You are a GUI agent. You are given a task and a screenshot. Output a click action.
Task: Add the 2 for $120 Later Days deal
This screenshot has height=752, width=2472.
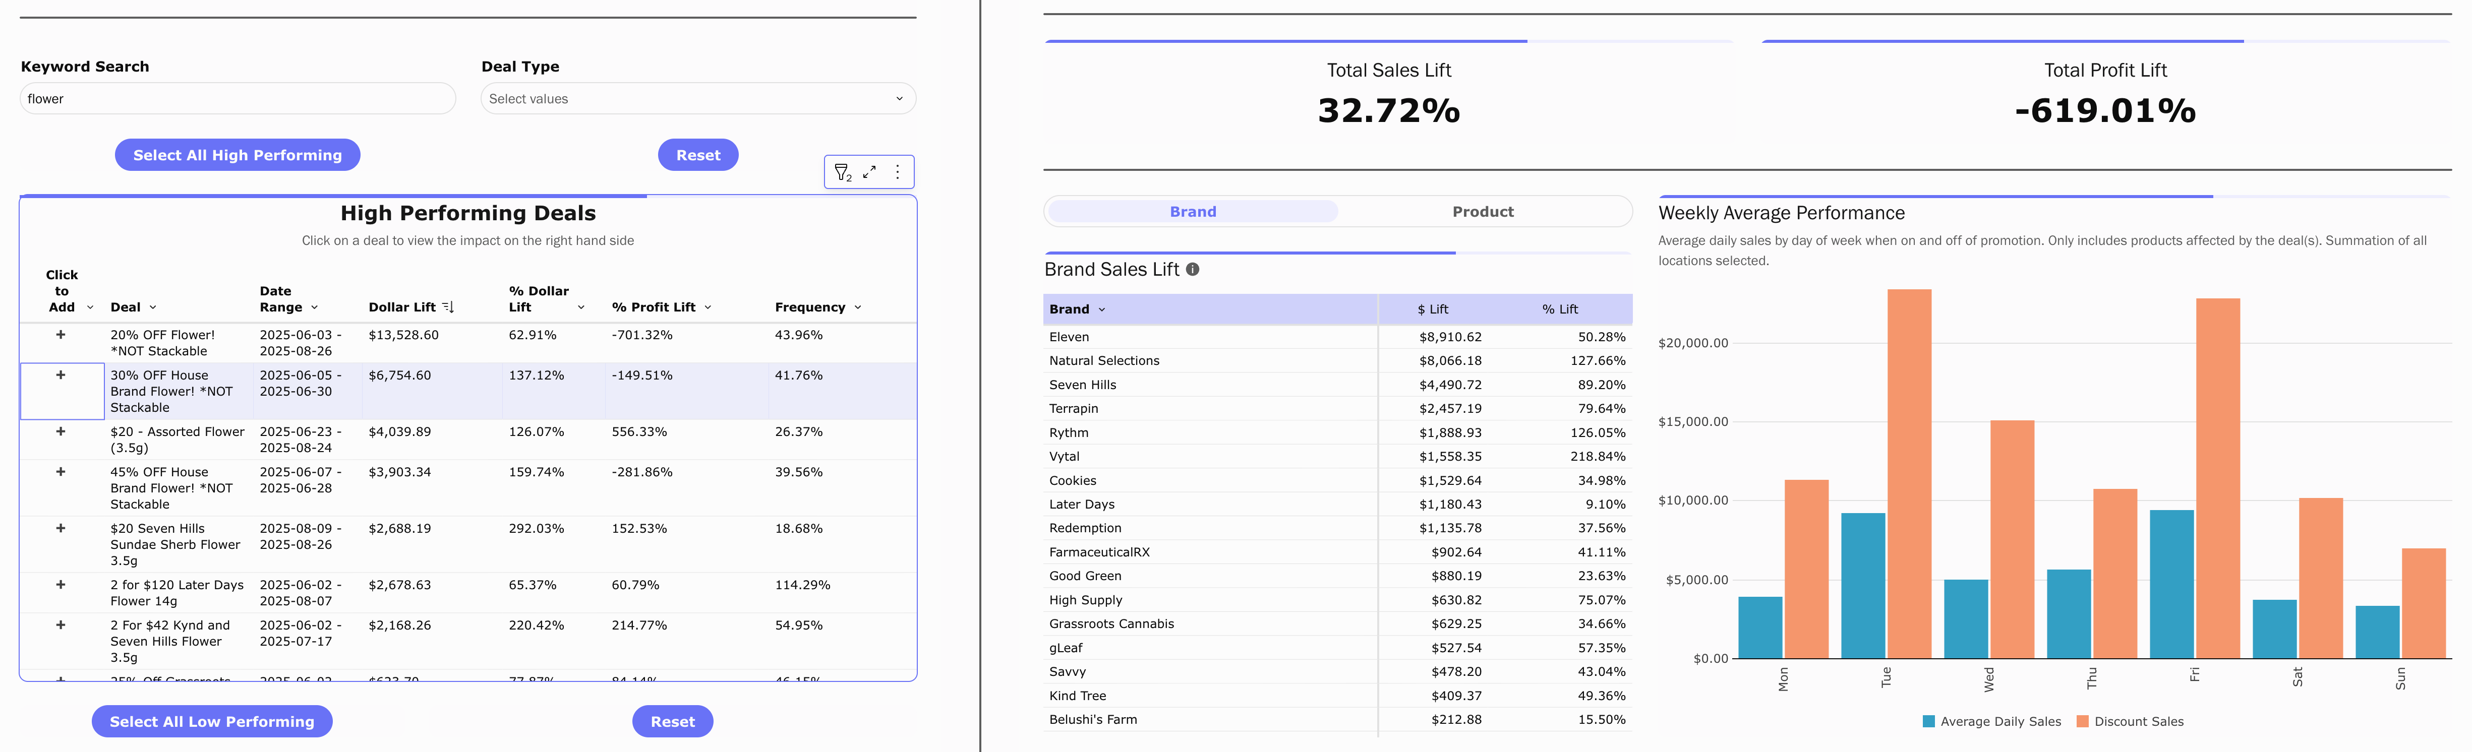[61, 584]
